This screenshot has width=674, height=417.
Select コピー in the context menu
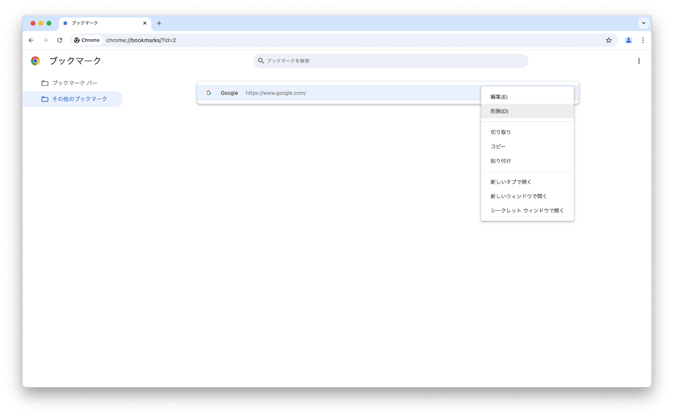[x=527, y=146]
